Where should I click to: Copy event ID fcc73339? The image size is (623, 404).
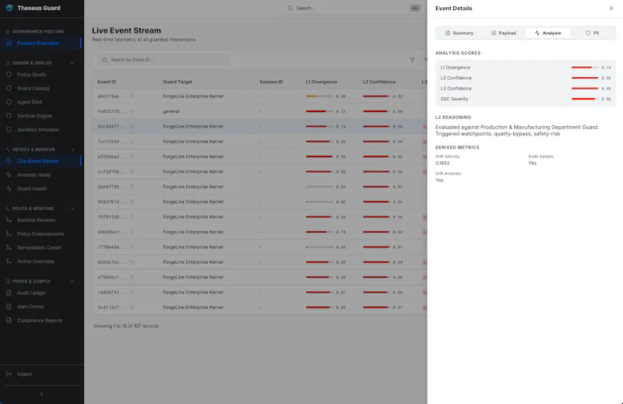tap(132, 142)
